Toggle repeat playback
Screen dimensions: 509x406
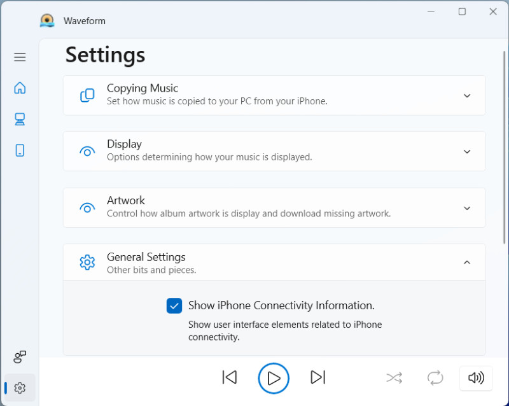435,378
